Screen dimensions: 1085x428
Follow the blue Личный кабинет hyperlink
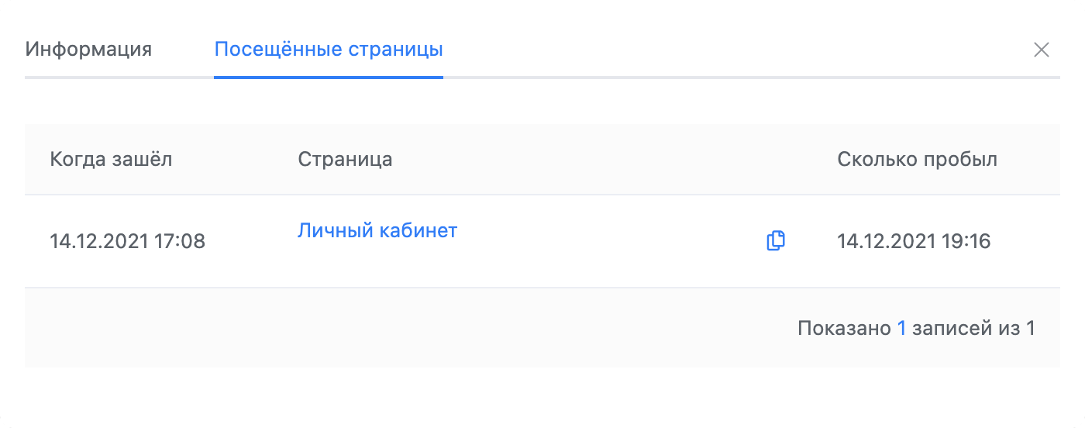tap(377, 230)
